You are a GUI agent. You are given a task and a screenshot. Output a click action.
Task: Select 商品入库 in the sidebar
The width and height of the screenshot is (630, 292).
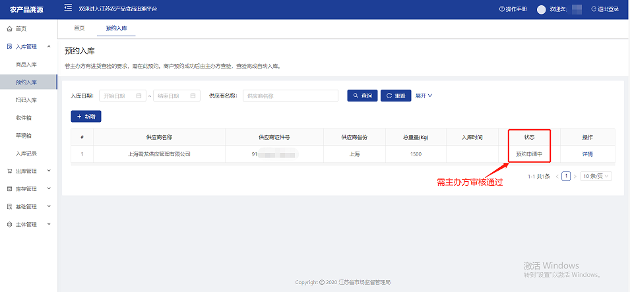coord(26,65)
